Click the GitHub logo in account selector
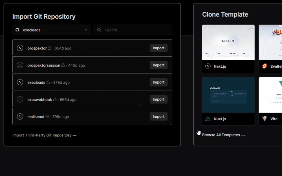 pos(17,30)
